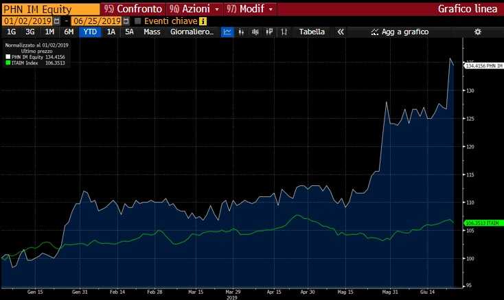
Task: Select the 1M time range
Action: coord(49,32)
